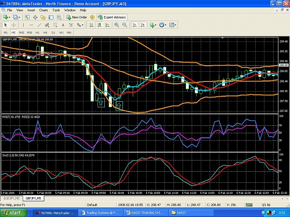Image resolution: width=290 pixels, height=217 pixels.
Task: Open the Tools menu
Action: click(x=56, y=10)
